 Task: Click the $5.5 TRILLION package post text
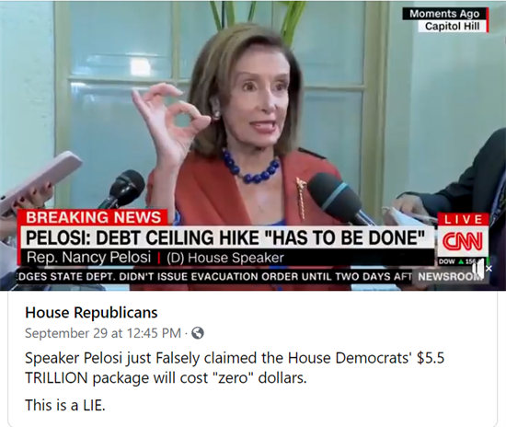(x=235, y=367)
